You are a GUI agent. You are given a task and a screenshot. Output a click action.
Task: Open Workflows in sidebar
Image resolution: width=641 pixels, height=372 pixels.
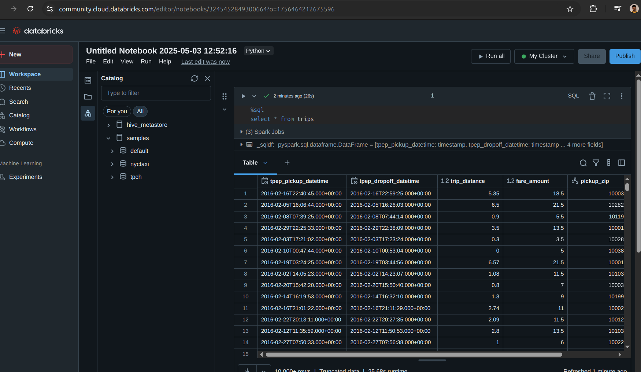pyautogui.click(x=36, y=129)
